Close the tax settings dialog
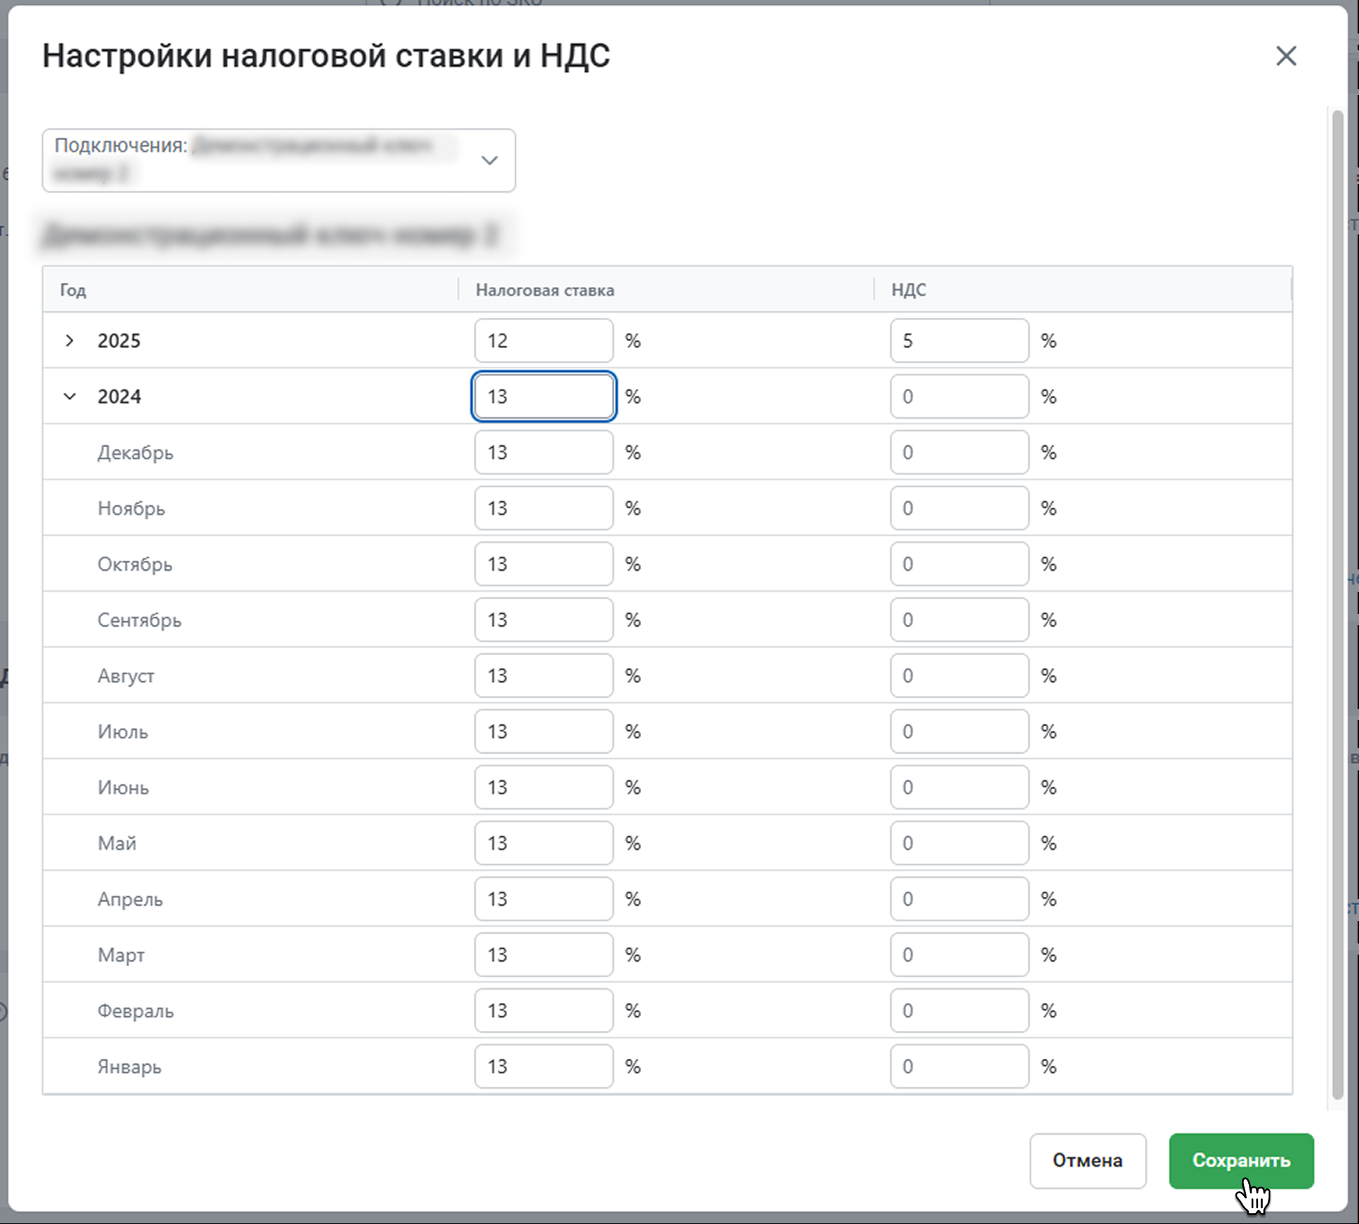Screen dimensions: 1359x1224 coord(1286,56)
